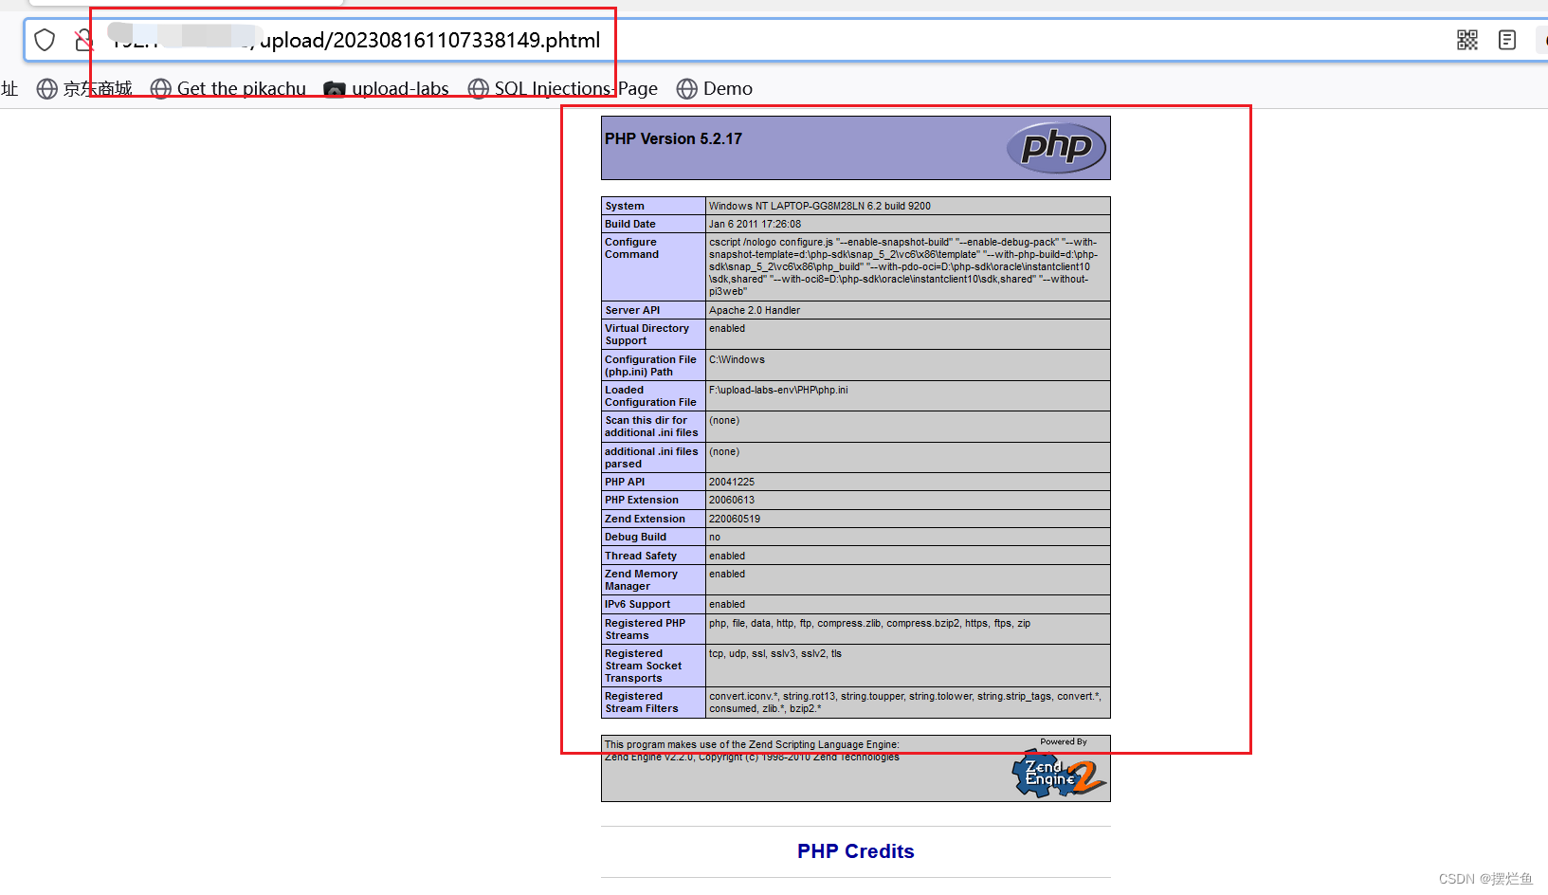
Task: Click the GitHub icon beside upload-labs
Action: (x=335, y=89)
